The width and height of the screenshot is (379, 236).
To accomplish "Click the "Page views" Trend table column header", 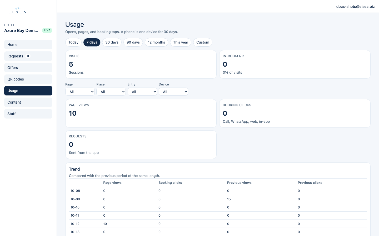I will coord(112,183).
